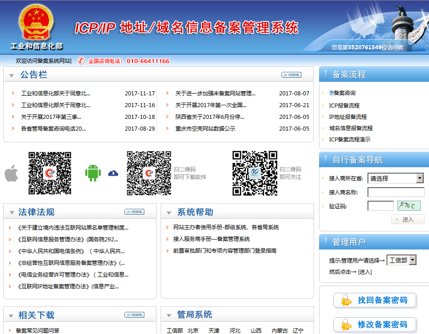Open the ICP报备流程 link
Viewport: 429px width, 334px height.
pos(344,105)
